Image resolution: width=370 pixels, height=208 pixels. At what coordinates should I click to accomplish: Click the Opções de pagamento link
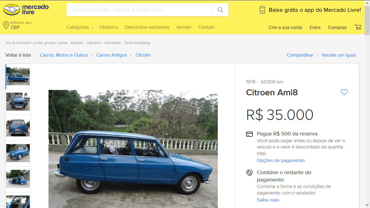click(281, 160)
